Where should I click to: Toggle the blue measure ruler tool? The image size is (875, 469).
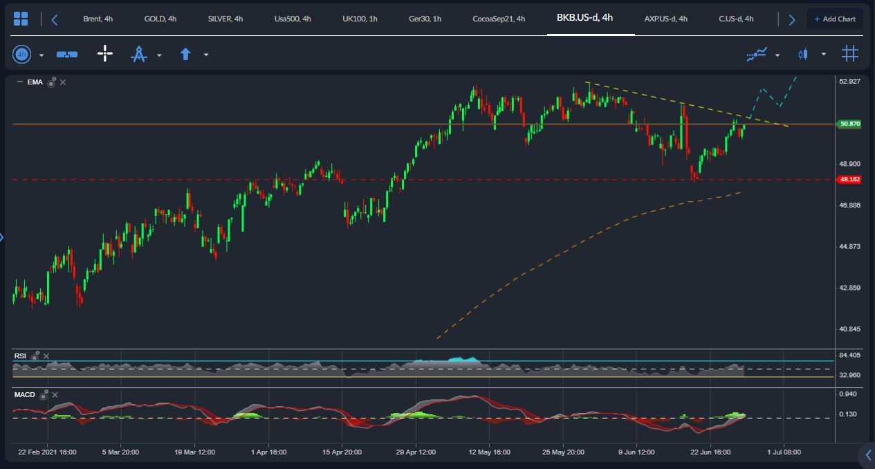66,54
